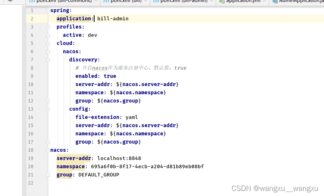The height and width of the screenshot is (196, 324).
Task: Click the 'yaml' value
Action: tap(132, 117)
